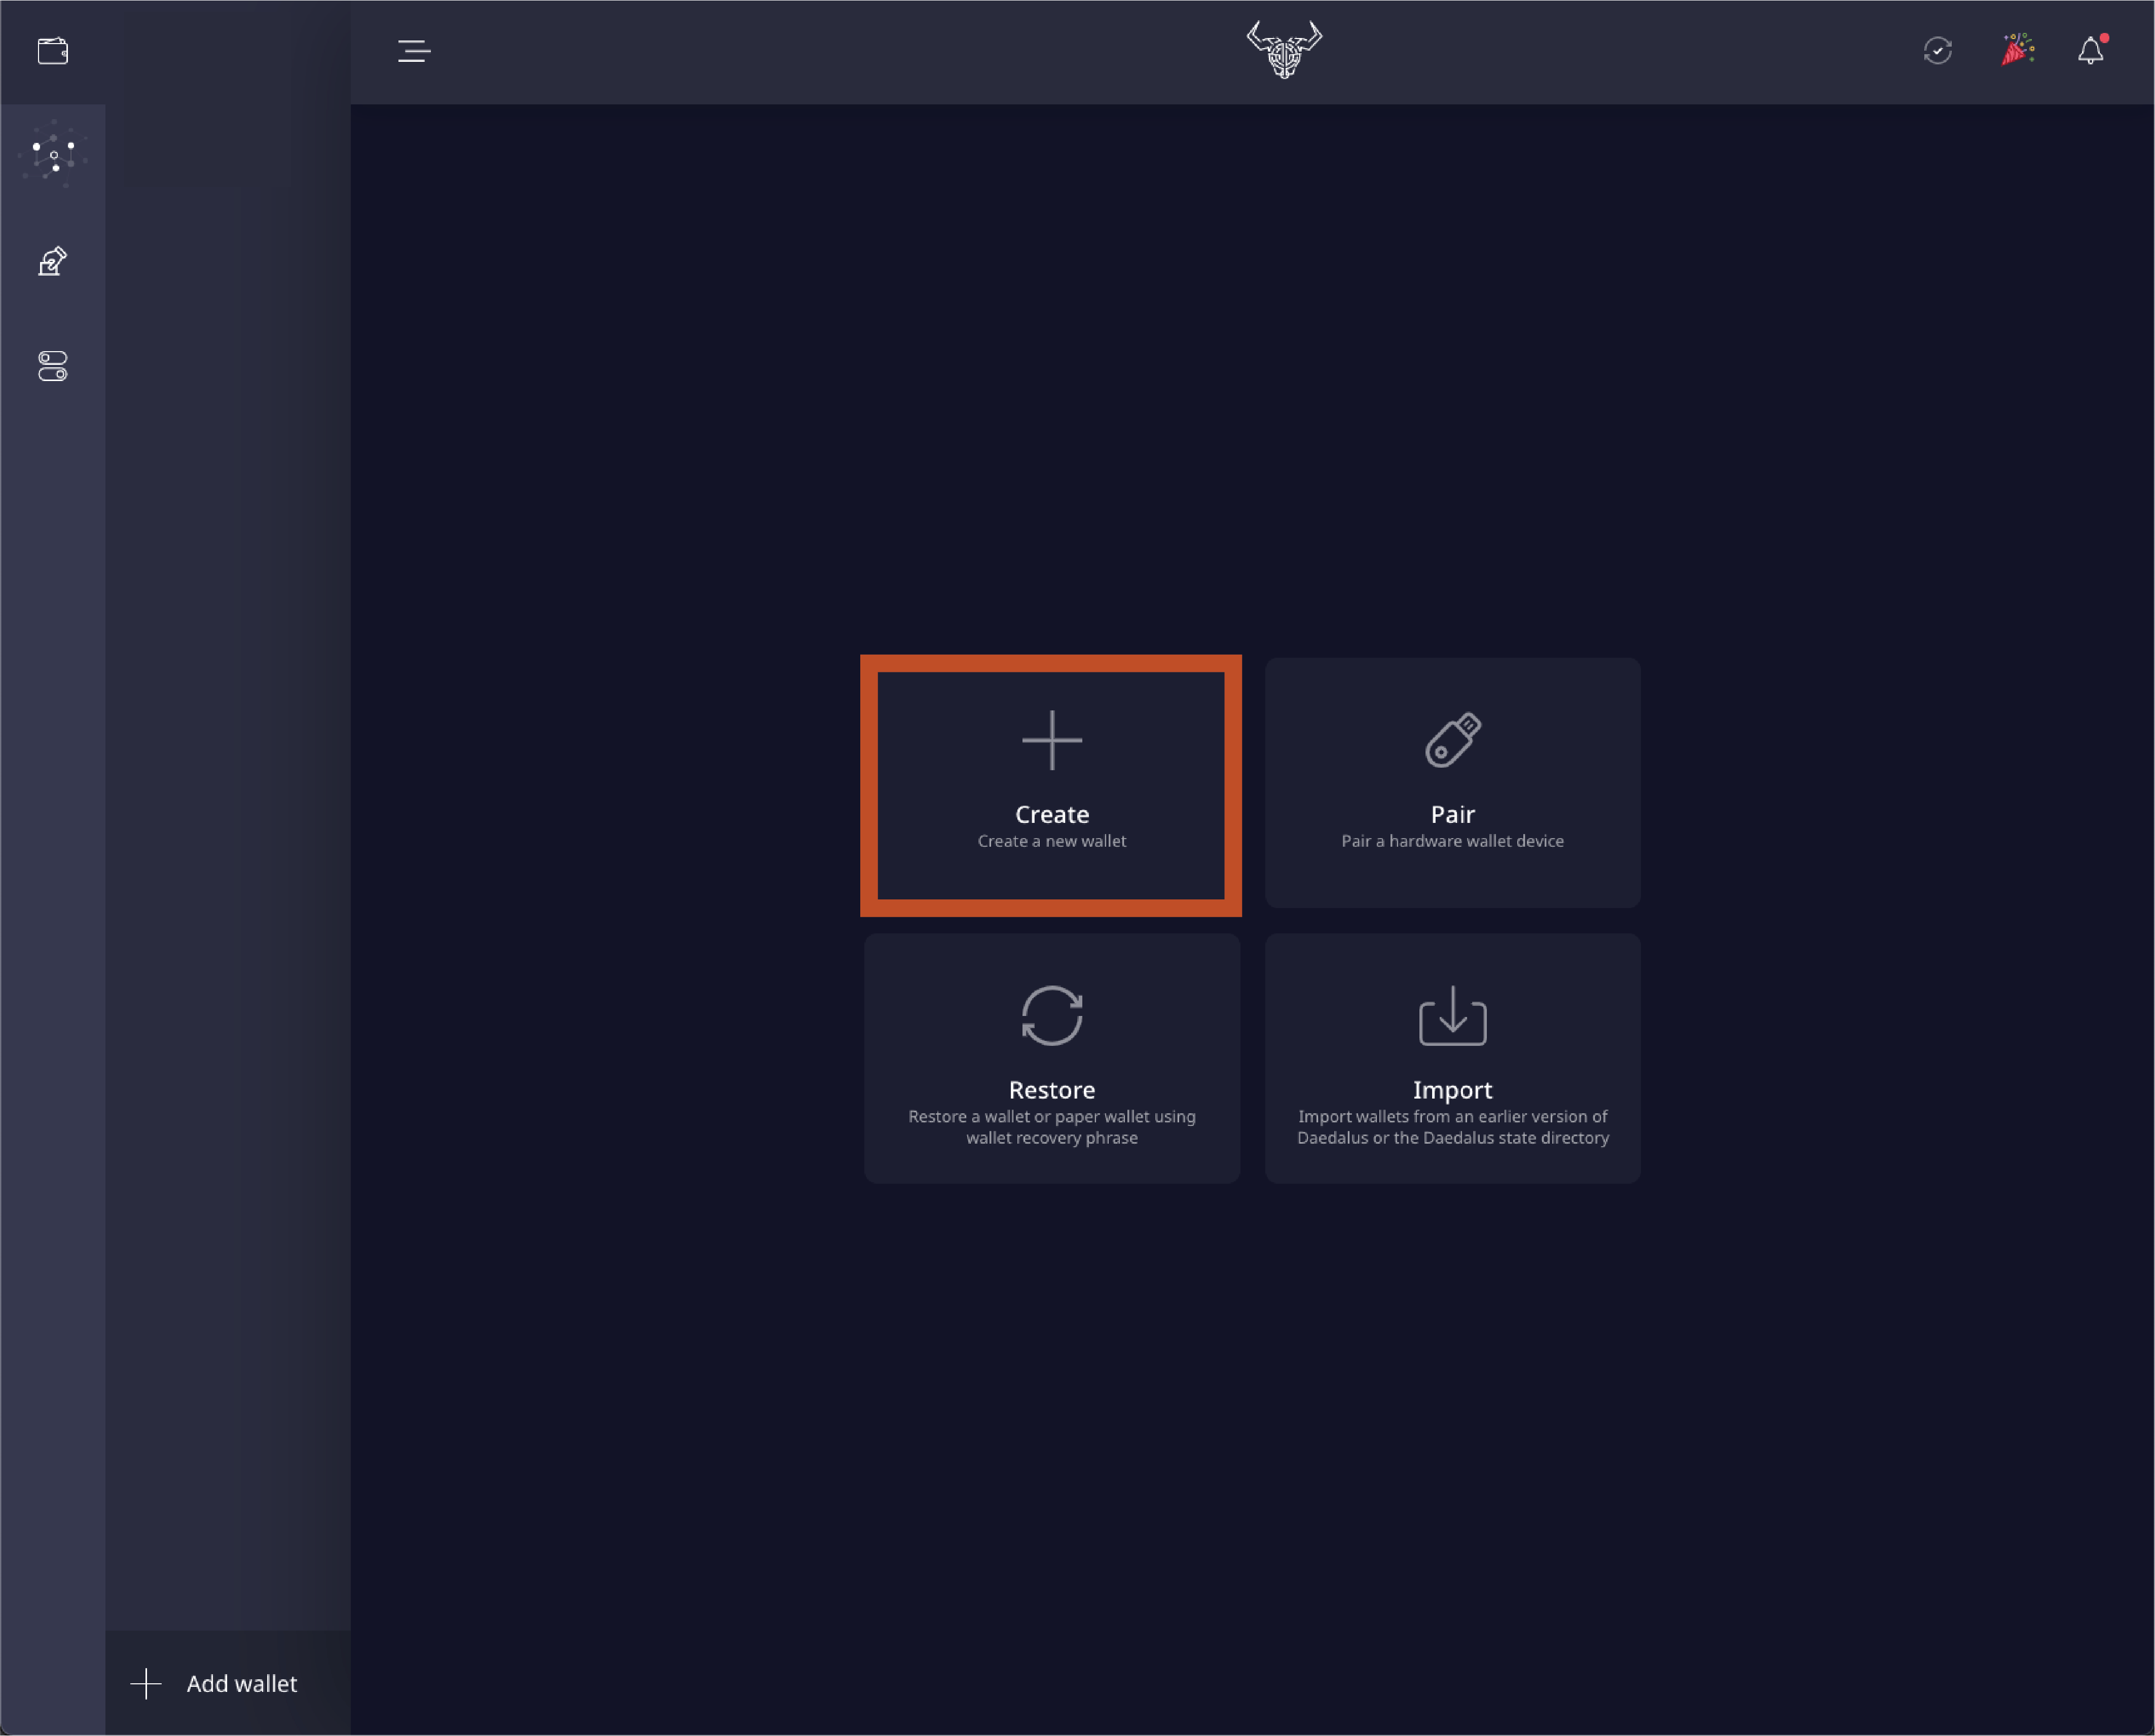Open the voting ballot icon in sidebar
The width and height of the screenshot is (2155, 1736).
pyautogui.click(x=52, y=262)
